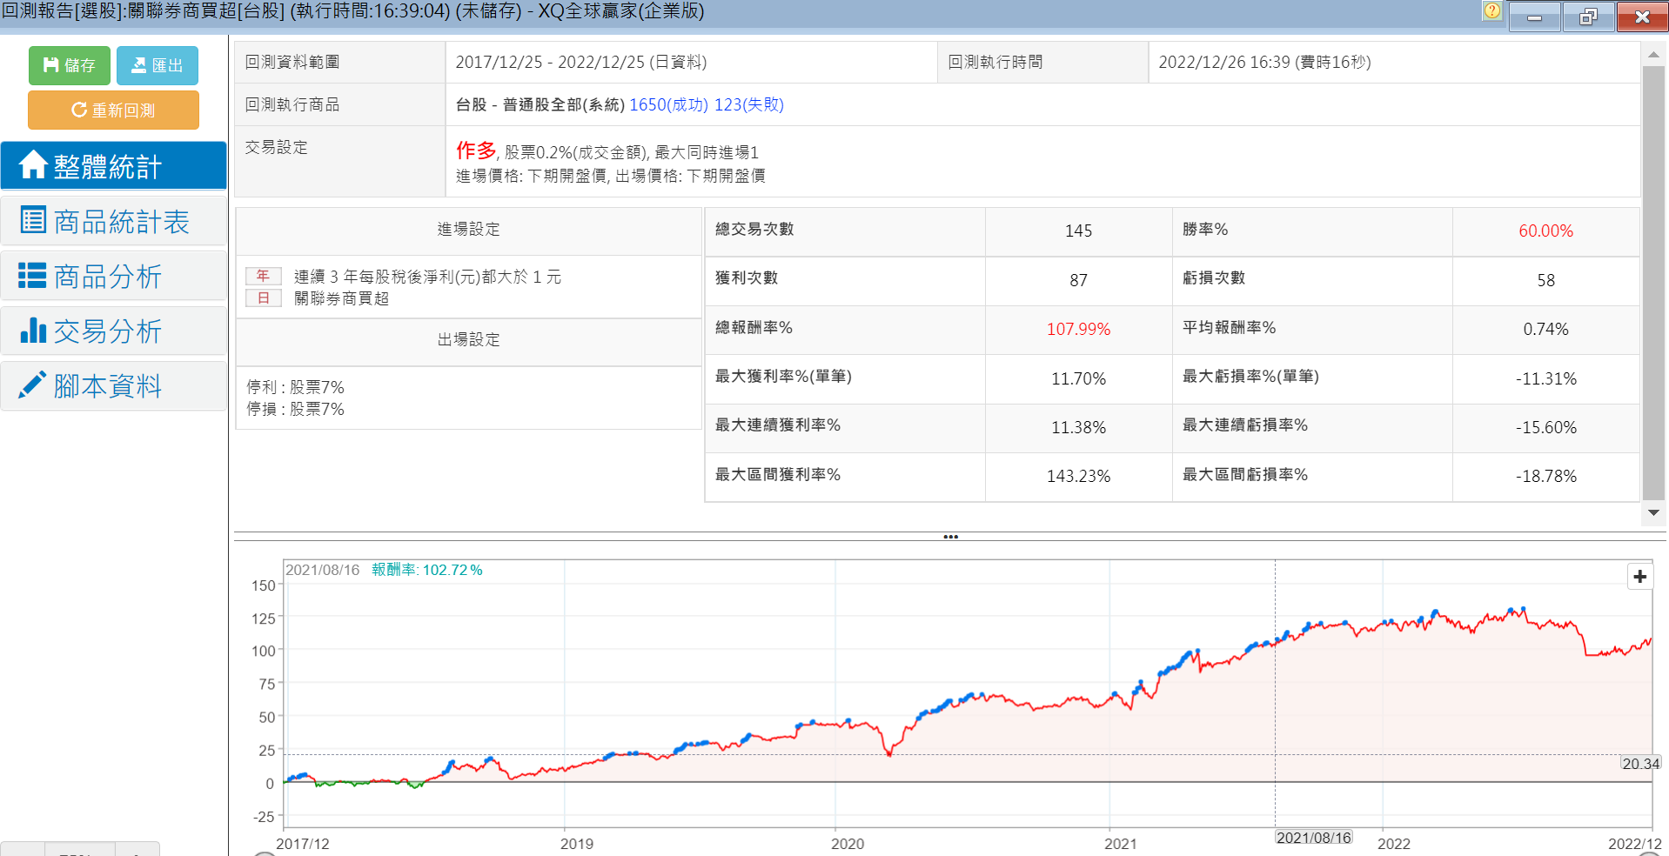Open the 1650(成功) successful symbols link
The width and height of the screenshot is (1669, 856).
click(668, 105)
